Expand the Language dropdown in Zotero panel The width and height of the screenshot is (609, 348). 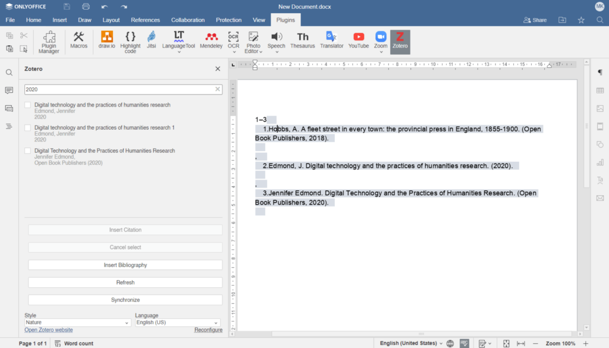pos(177,322)
